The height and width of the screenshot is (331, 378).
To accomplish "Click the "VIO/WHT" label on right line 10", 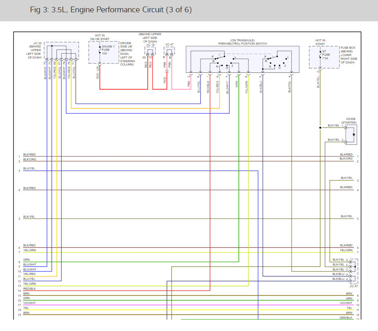I will [x=346, y=303].
